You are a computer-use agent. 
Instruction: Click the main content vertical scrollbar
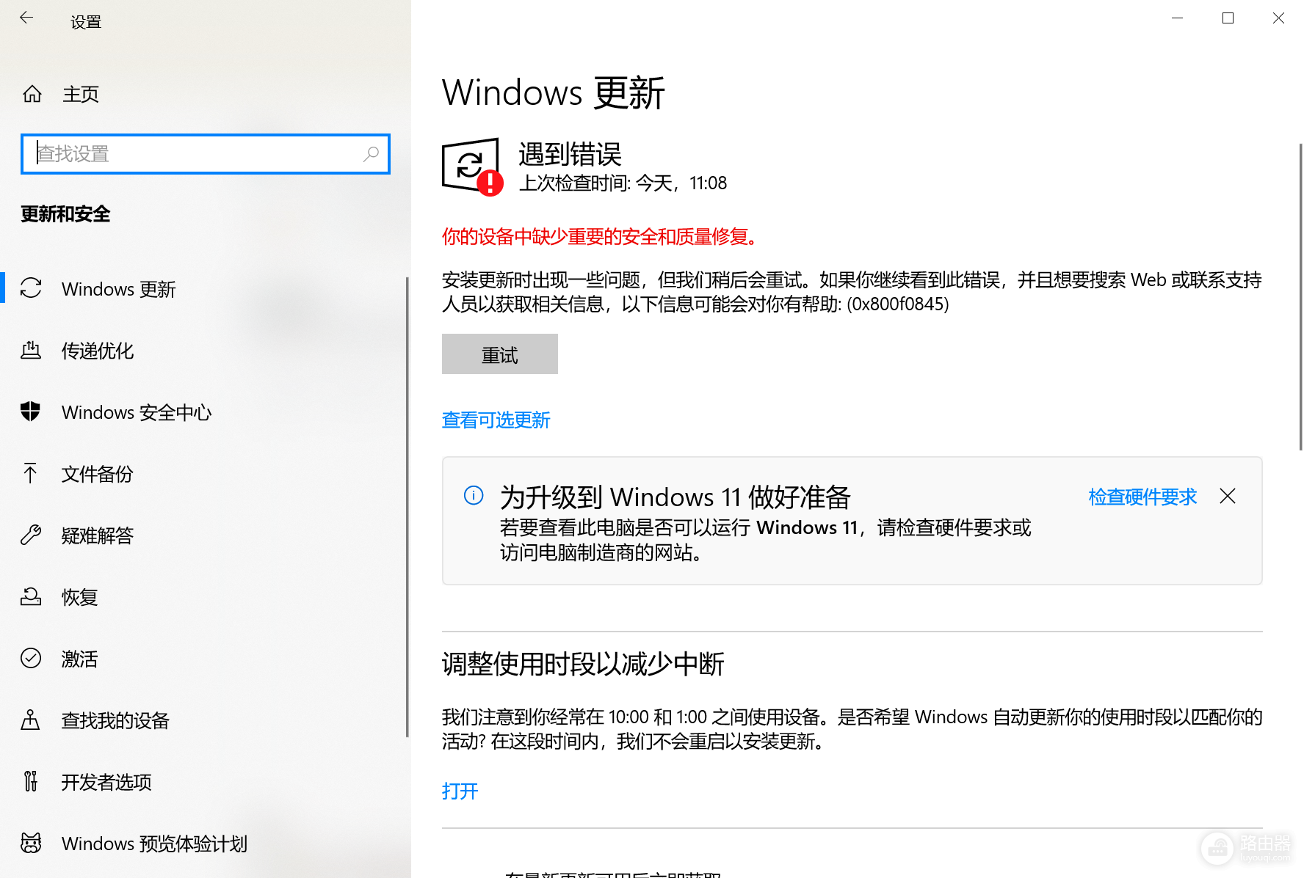click(x=1300, y=296)
